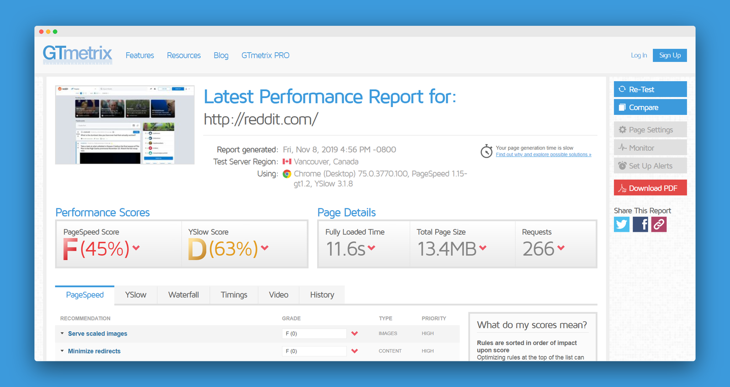Click the red macOS close dot

tap(42, 31)
